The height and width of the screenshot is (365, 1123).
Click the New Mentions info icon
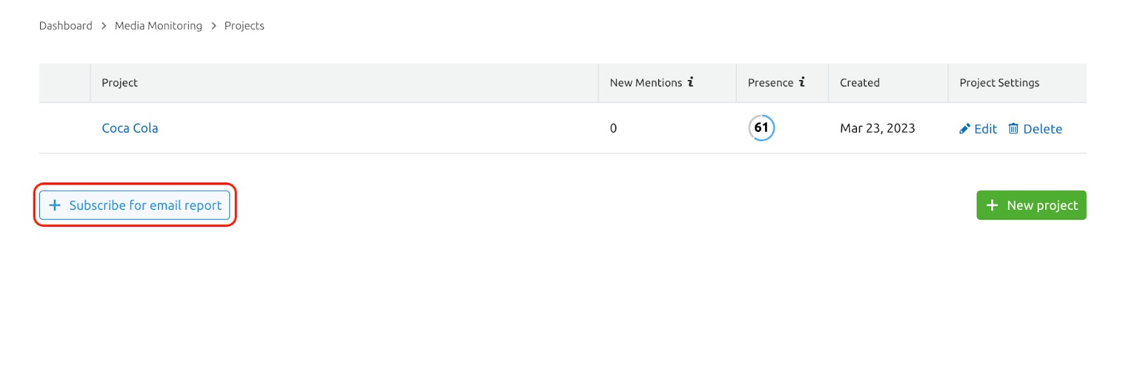coord(691,82)
